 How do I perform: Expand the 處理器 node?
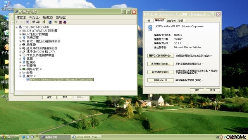pyautogui.click(x=20, y=45)
